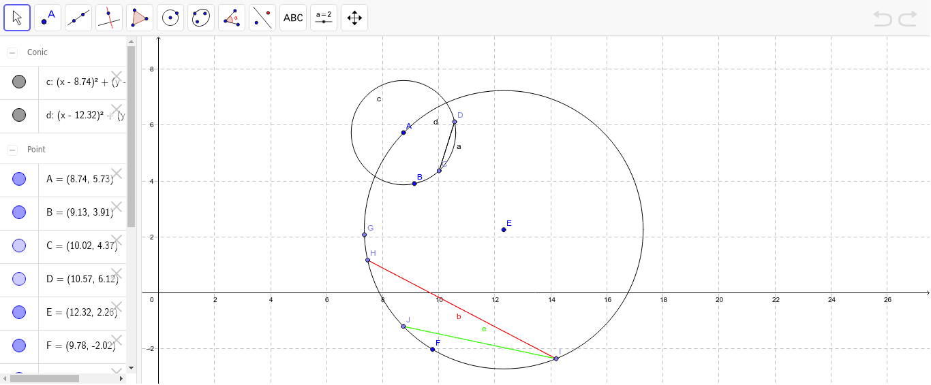
Task: Select the ABC Text tool
Action: coord(293,18)
